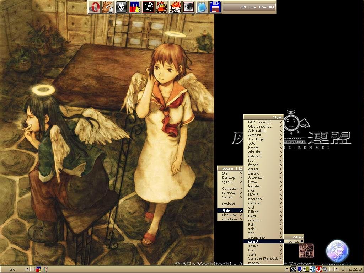
Task: Open the glowing blue orb desktop icon
Action: (337, 252)
